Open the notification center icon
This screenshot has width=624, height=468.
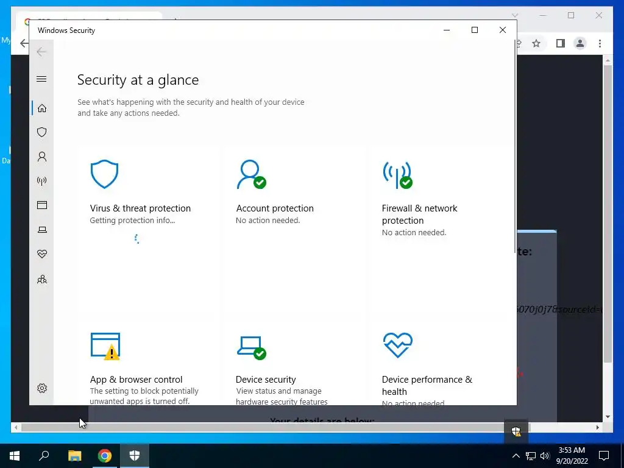tap(604, 456)
